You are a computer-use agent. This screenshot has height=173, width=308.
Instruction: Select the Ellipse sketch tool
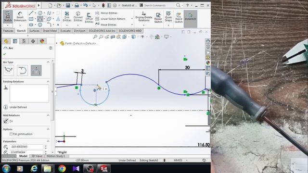click(49, 19)
